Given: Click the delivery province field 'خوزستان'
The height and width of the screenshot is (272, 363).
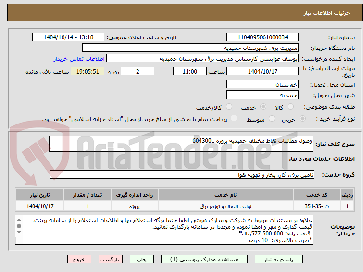Looking at the screenshot, I should tap(263, 84).
